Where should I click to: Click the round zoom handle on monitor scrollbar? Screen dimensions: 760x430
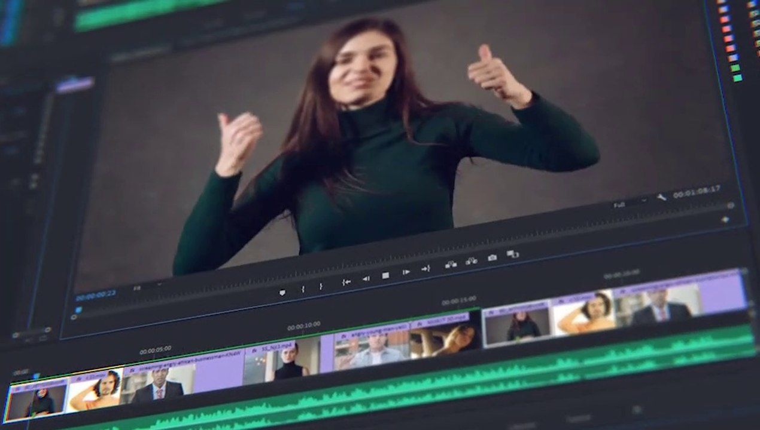tap(731, 205)
